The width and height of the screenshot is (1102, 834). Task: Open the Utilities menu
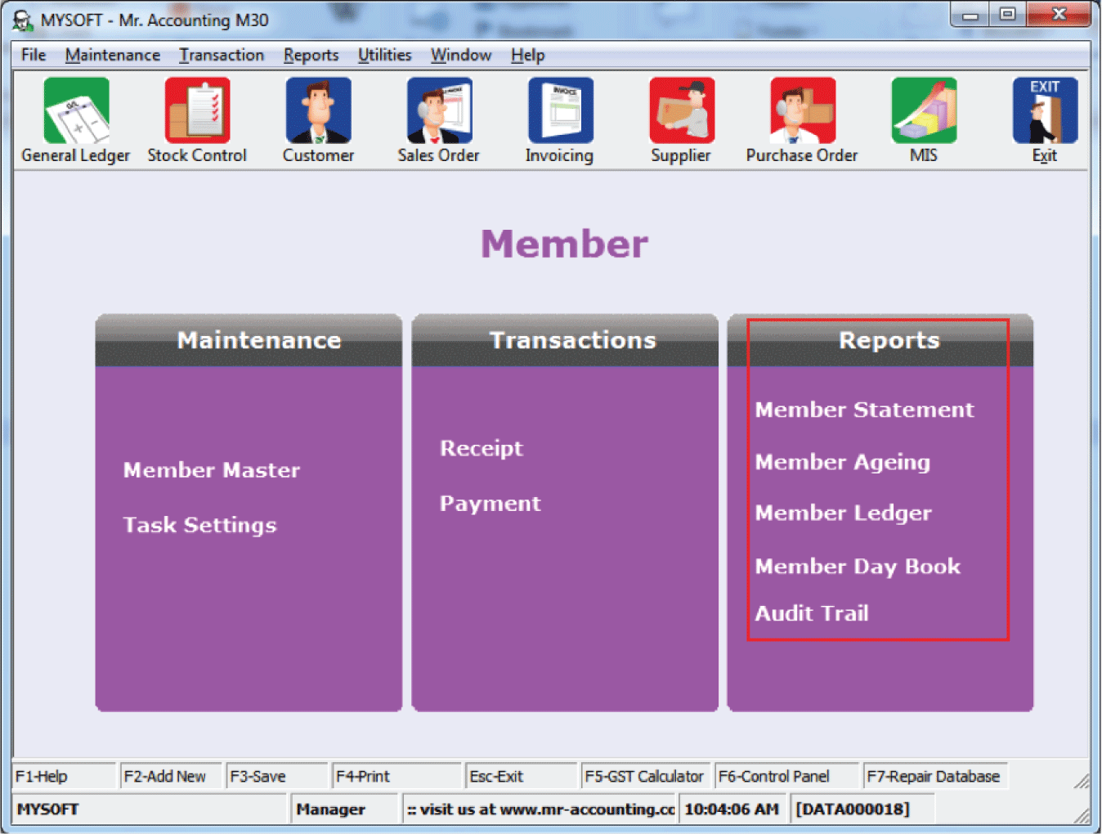(x=384, y=55)
